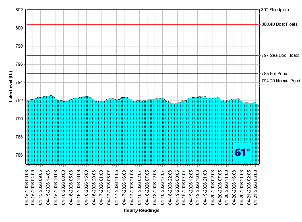302x222 pixels.
Task: Select the 797 Sea Doo Floats label
Action: (280, 55)
